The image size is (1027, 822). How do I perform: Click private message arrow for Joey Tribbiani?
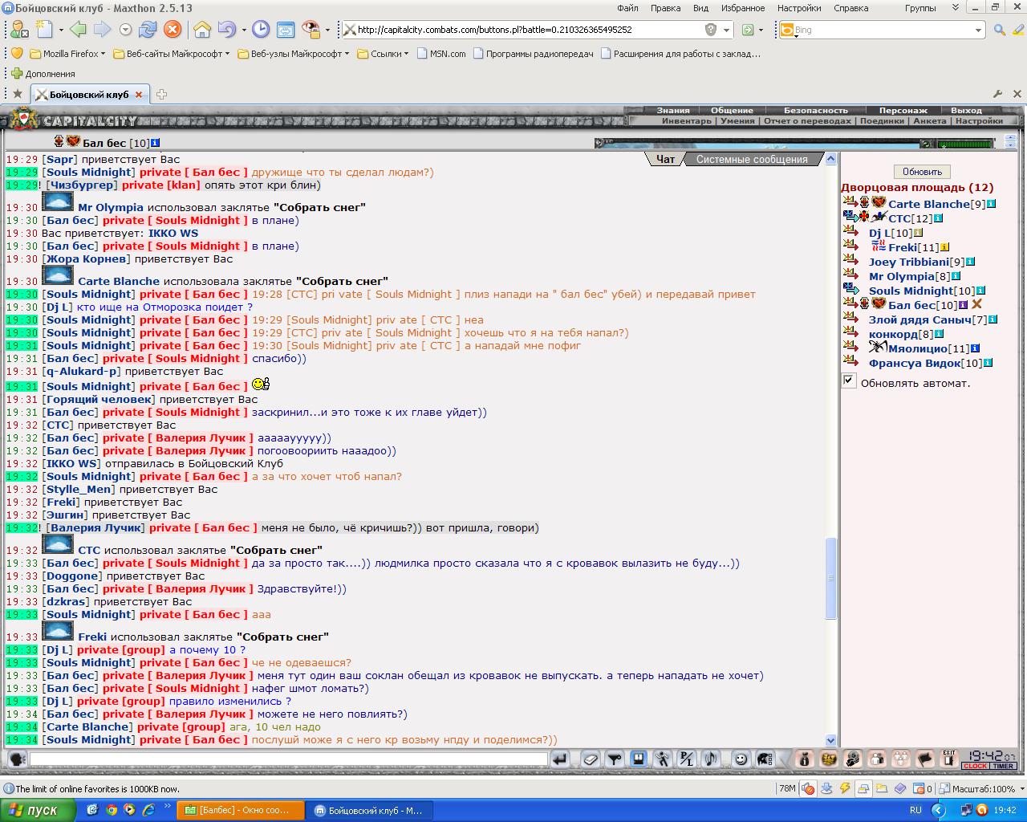(851, 261)
